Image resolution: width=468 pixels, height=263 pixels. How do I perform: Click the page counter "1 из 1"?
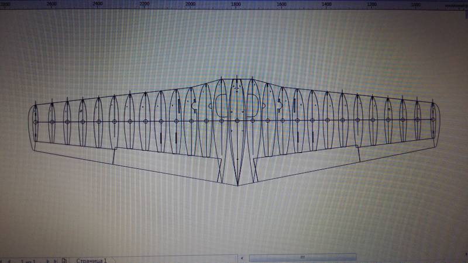click(x=29, y=259)
